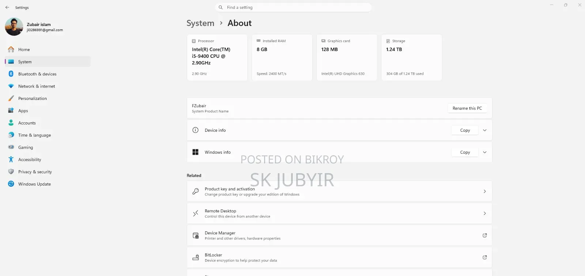The height and width of the screenshot is (276, 585).
Task: Click the Accounts person icon
Action: point(11,123)
